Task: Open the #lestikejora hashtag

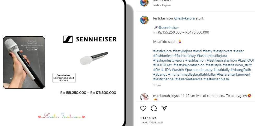Action: tap(162, 51)
